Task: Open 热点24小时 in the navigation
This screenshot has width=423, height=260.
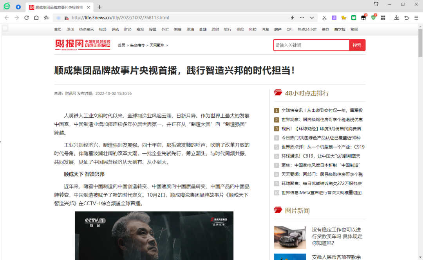Action: coord(307,30)
